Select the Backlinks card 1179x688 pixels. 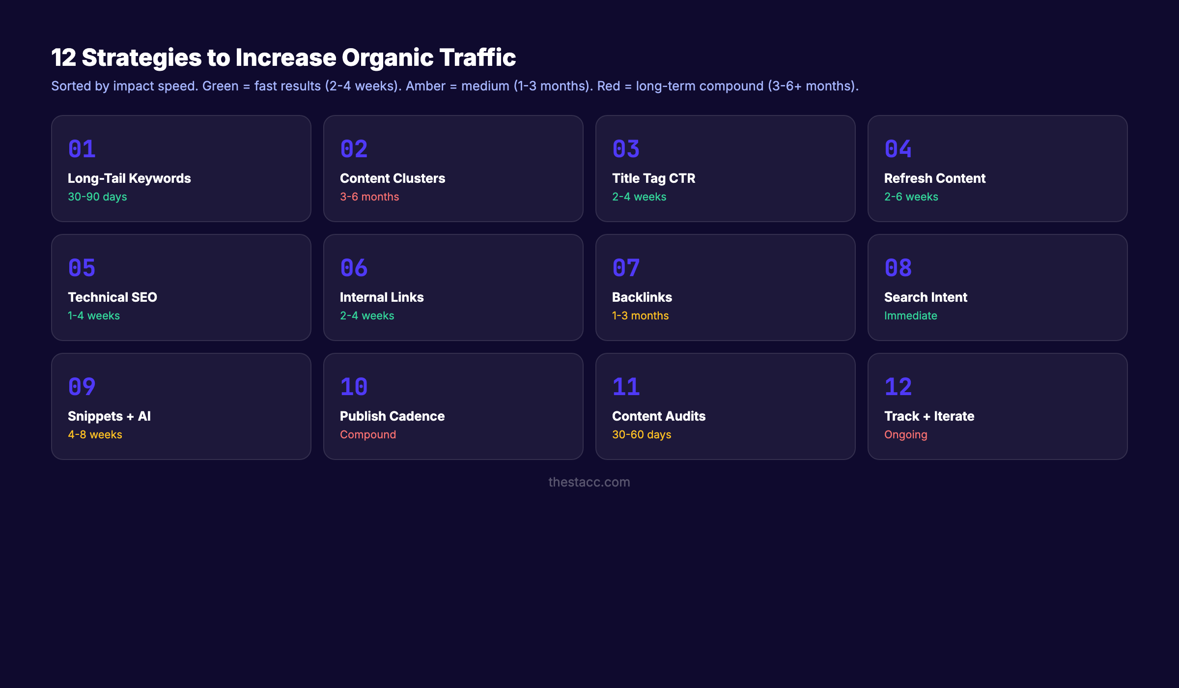click(726, 287)
